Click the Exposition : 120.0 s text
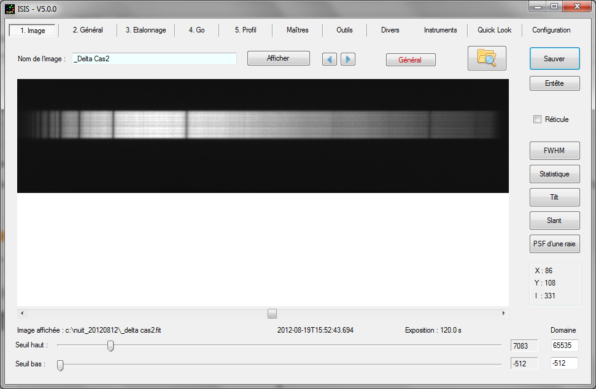 pyautogui.click(x=433, y=330)
